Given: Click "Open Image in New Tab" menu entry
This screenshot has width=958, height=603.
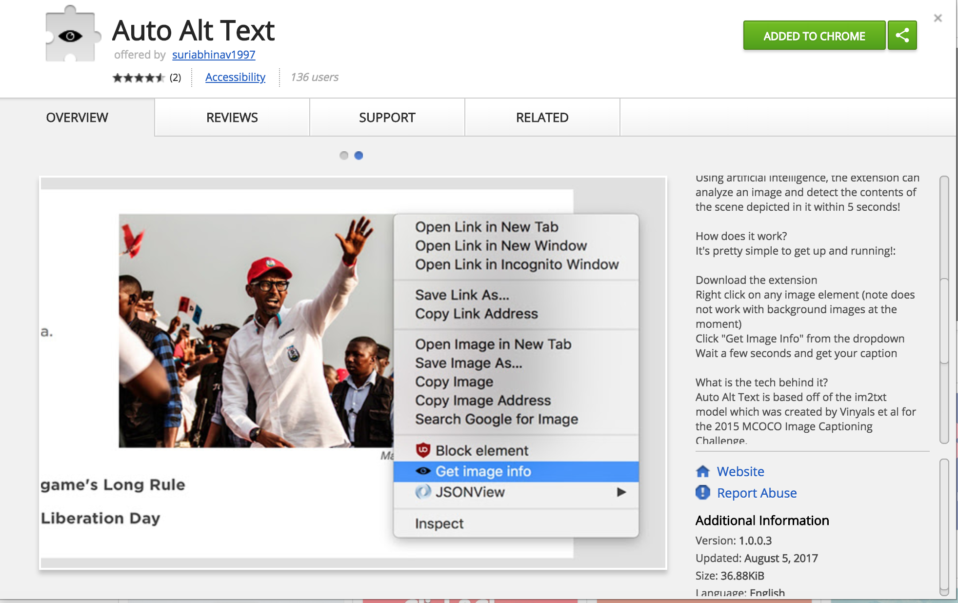Looking at the screenshot, I should pos(493,344).
